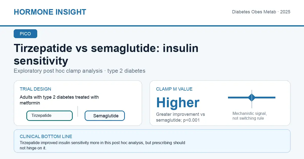Click the large 'Higher' result text
This screenshot has height=159, width=304.
point(178,102)
